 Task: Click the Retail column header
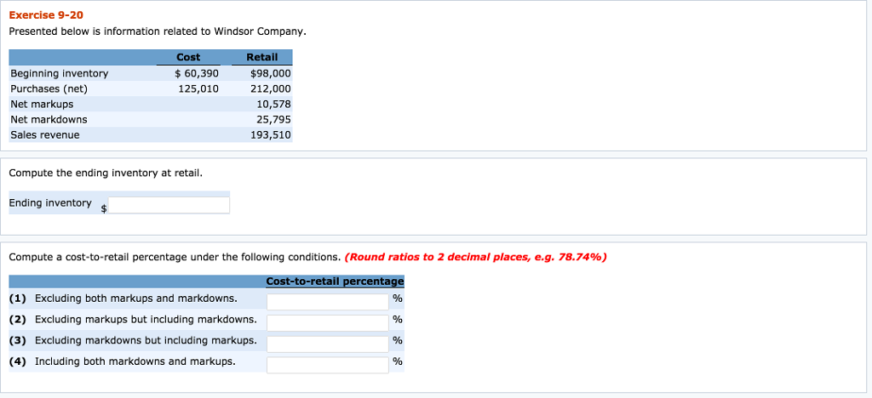coord(261,57)
